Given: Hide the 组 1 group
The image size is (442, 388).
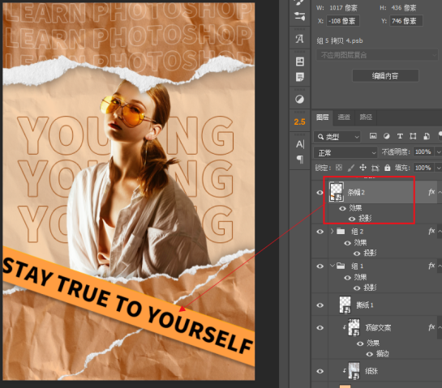Looking at the screenshot, I should point(320,266).
